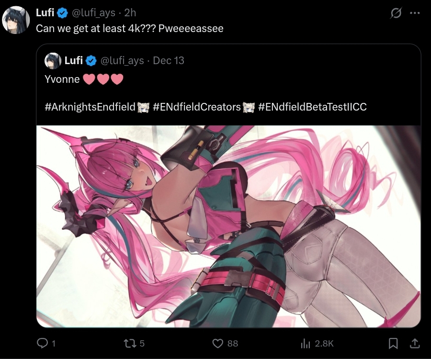This screenshot has width=431, height=359.
Task: Open the #ENdfieldCreators hashtag
Action: [x=196, y=107]
